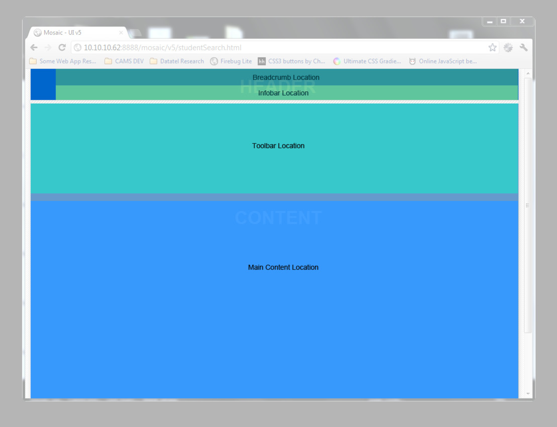Image resolution: width=557 pixels, height=427 pixels.
Task: Click the gear extension icon beside the star
Action: coord(508,48)
